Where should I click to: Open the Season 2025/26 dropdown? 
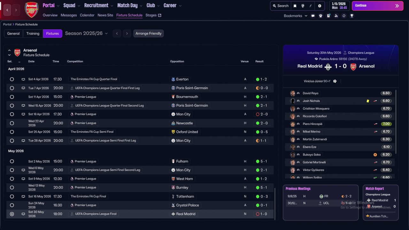click(86, 34)
